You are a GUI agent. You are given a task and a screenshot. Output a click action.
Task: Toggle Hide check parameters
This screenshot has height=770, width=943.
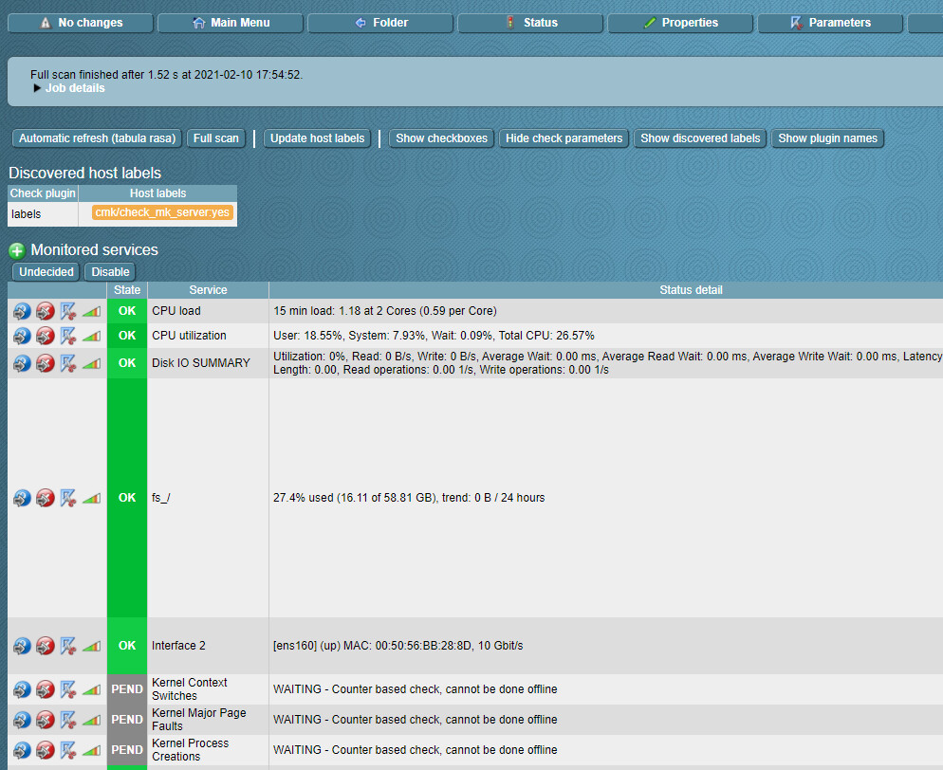564,138
